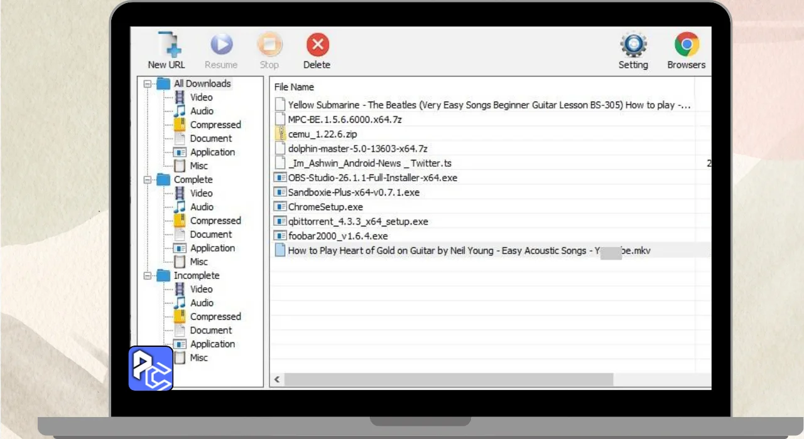Screen dimensions: 804x439
Task: Click the scrollbar left arrow
Action: tap(276, 379)
